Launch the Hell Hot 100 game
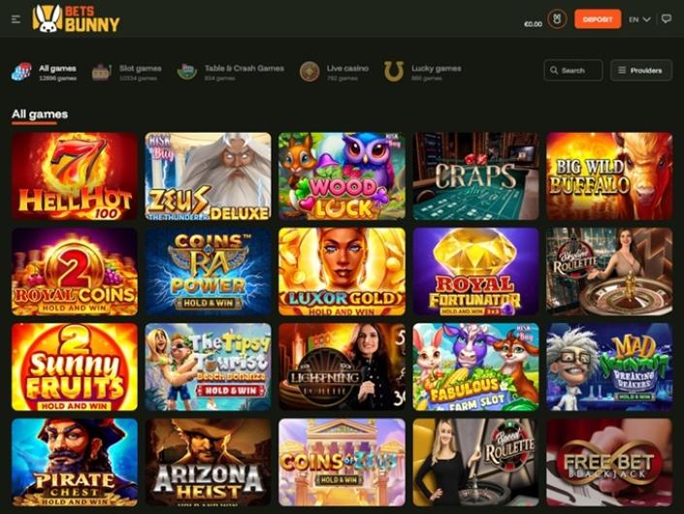Screen dimensions: 684x514 pyautogui.click(x=75, y=177)
